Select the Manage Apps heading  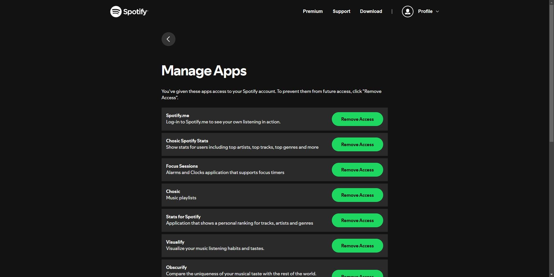point(204,71)
